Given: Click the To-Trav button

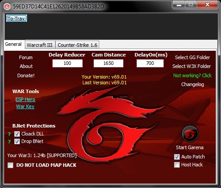Looking at the screenshot, I should coord(16,19).
